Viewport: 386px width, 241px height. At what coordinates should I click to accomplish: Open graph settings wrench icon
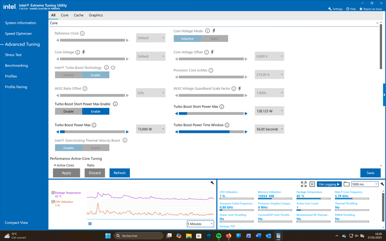[x=212, y=183]
